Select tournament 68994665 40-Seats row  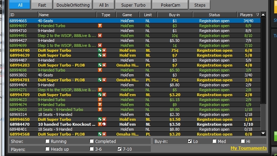[135, 21]
